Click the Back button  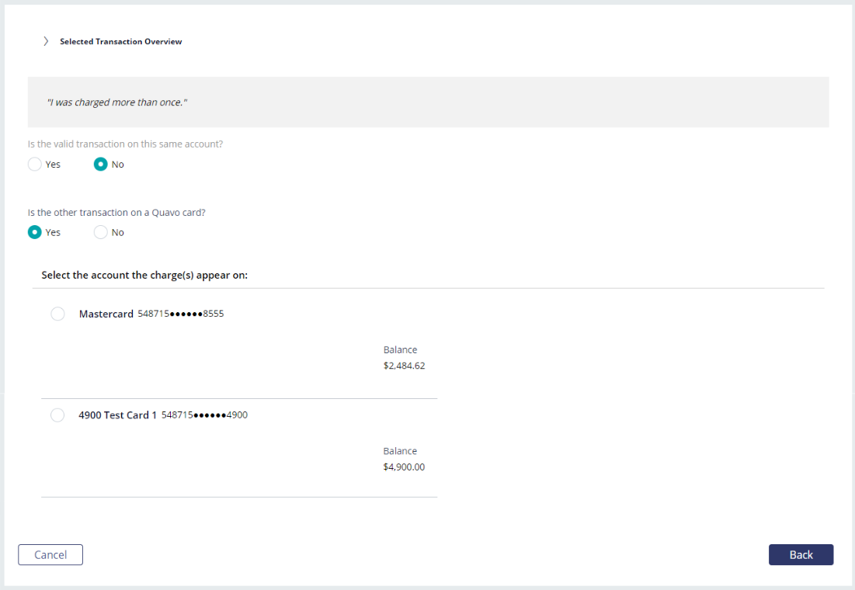click(x=801, y=554)
